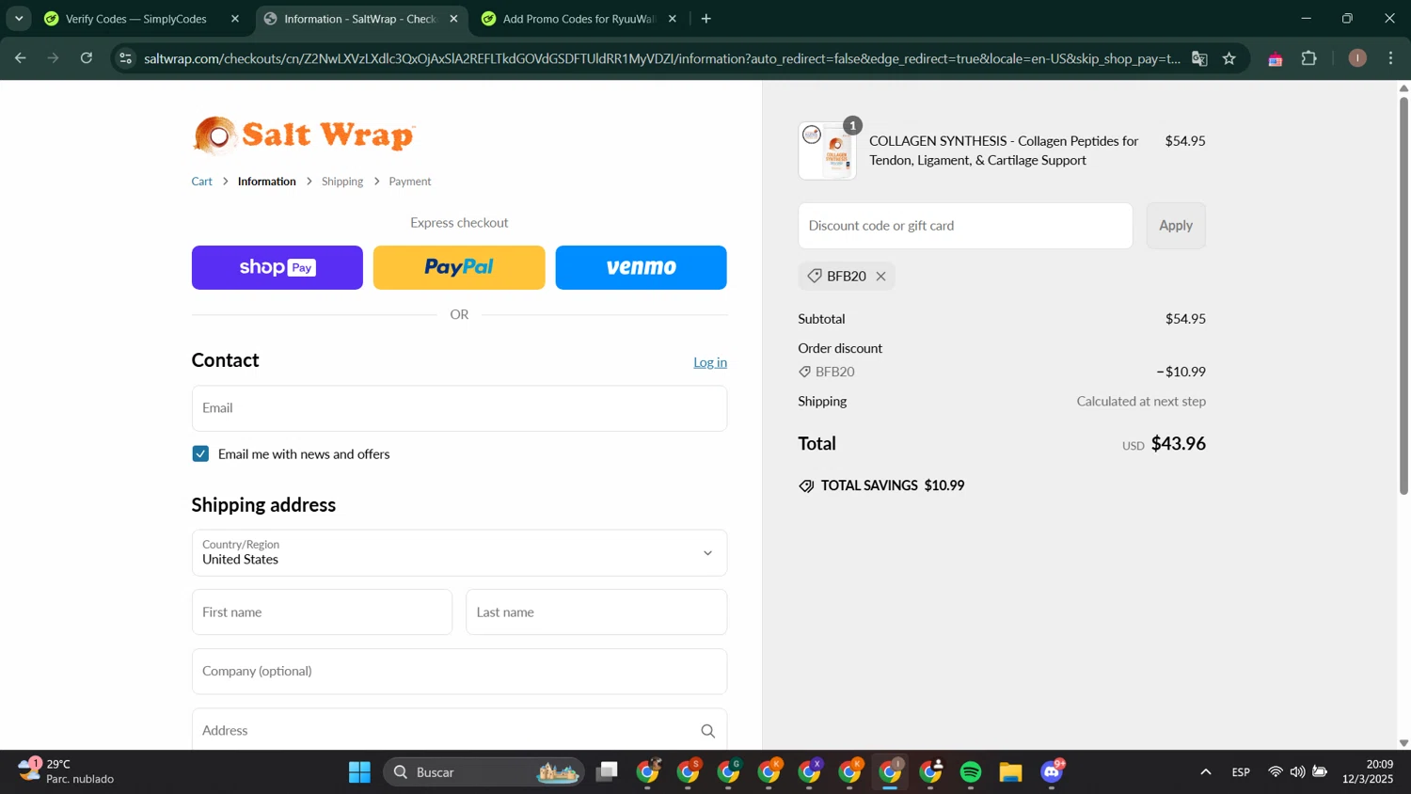Open the tab search dropdown arrow
This screenshot has width=1411, height=794.
point(19,19)
